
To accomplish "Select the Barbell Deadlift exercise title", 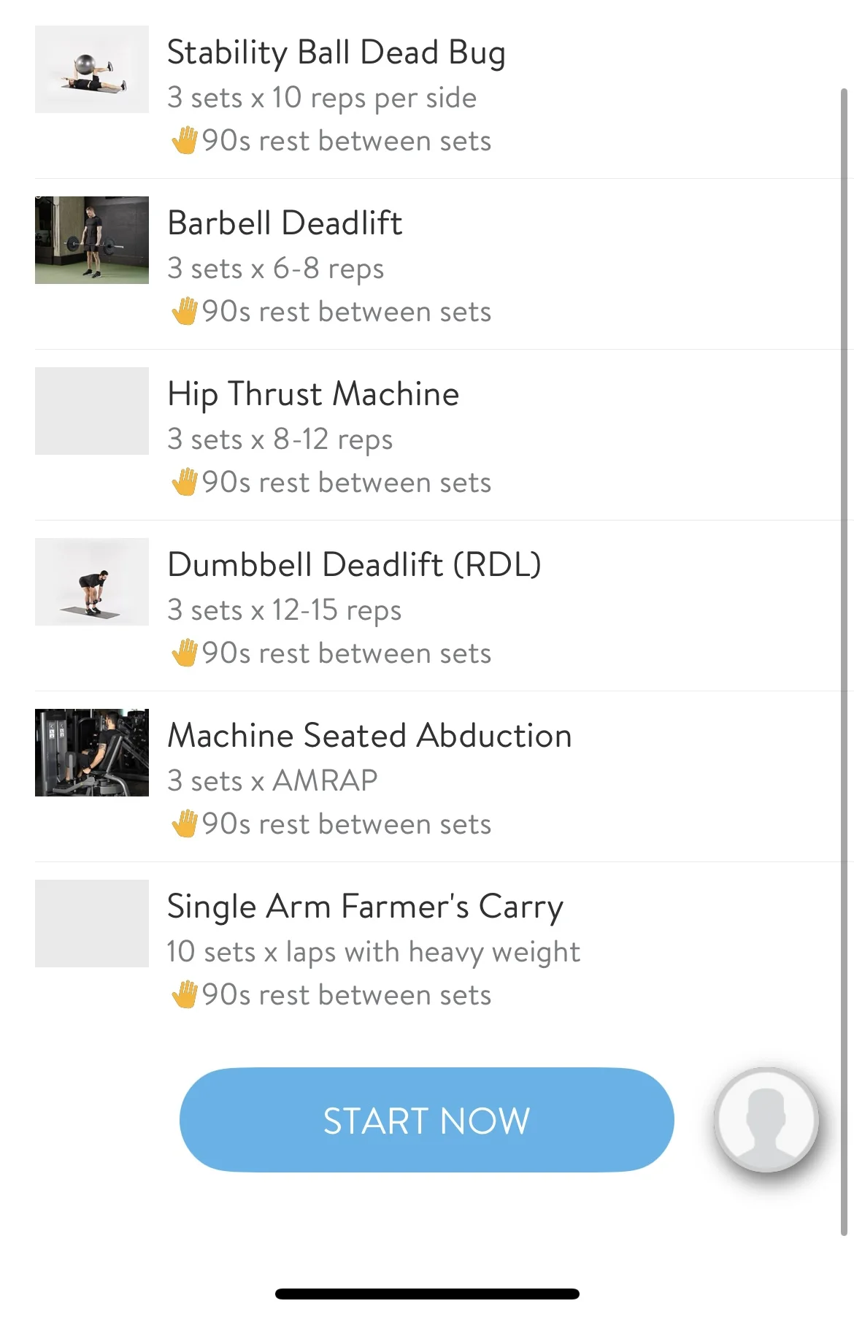I will coord(285,223).
